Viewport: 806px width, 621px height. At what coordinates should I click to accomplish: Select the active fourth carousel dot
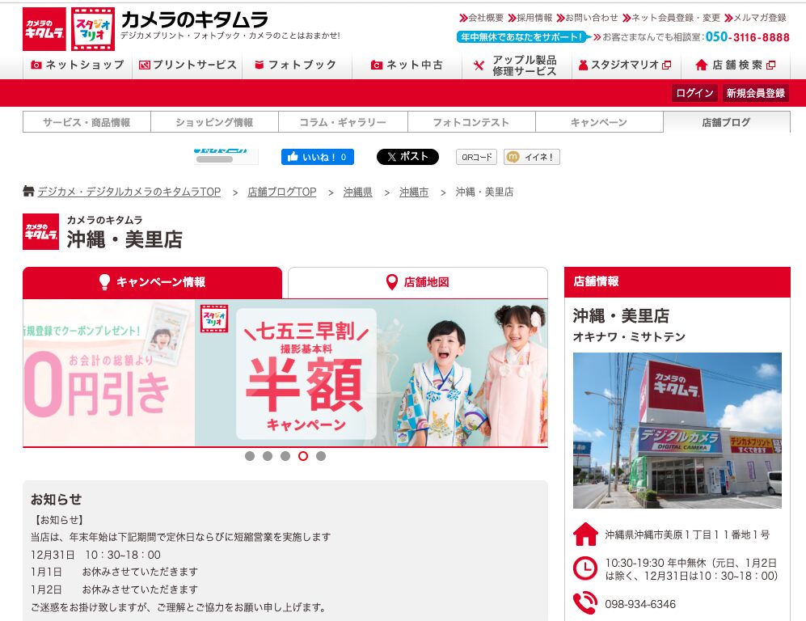click(x=303, y=456)
